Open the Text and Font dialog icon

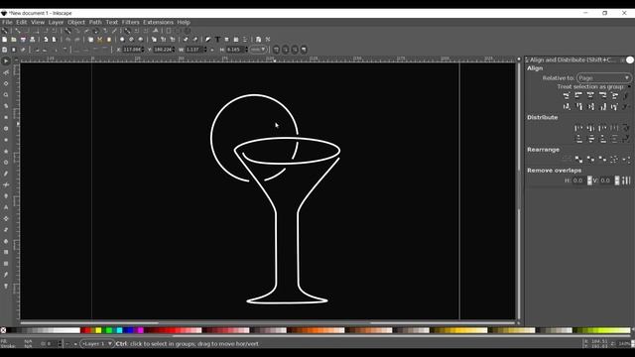(x=217, y=40)
